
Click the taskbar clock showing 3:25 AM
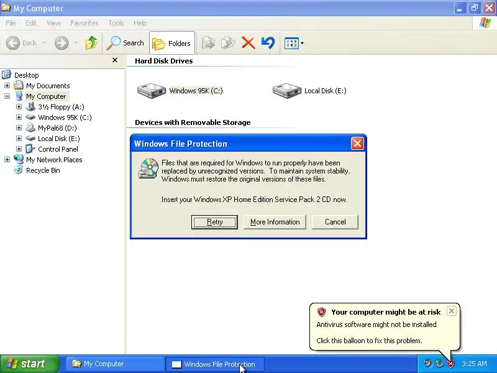coord(474,364)
